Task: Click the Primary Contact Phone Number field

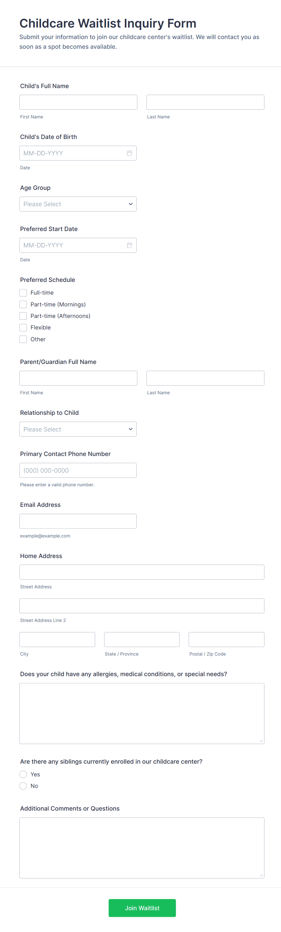Action: pyautogui.click(x=78, y=470)
